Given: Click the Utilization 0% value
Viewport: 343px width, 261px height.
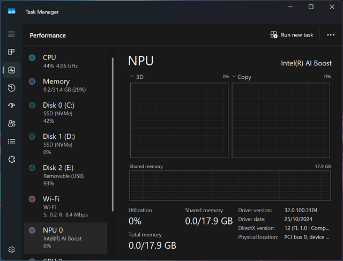Looking at the screenshot, I should click(135, 221).
